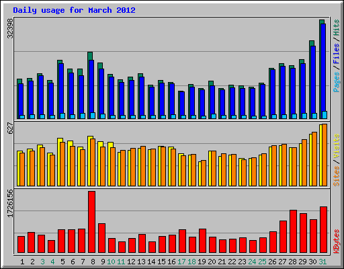Click day 18 weekend label
This screenshot has height=269, width=344.
(191, 262)
